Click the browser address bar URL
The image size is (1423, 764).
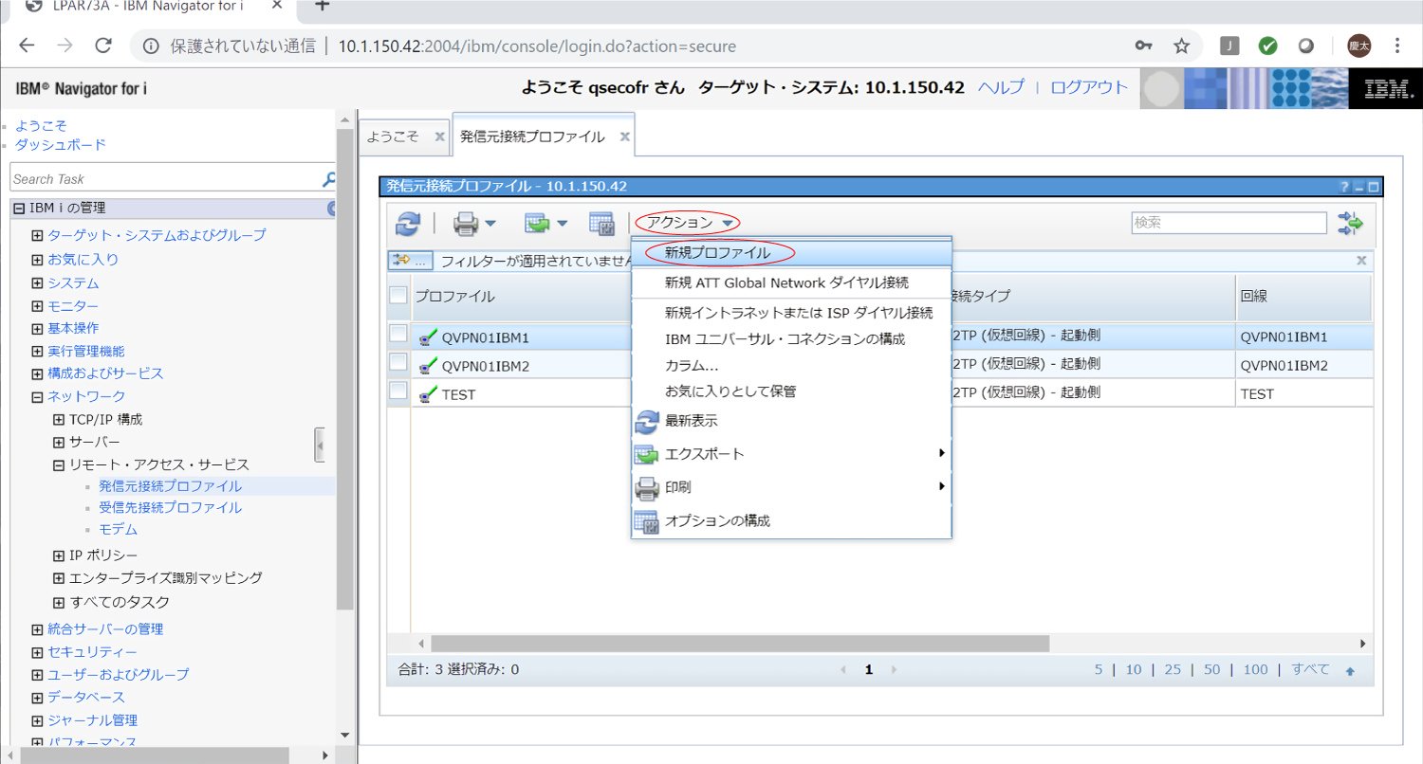click(537, 45)
